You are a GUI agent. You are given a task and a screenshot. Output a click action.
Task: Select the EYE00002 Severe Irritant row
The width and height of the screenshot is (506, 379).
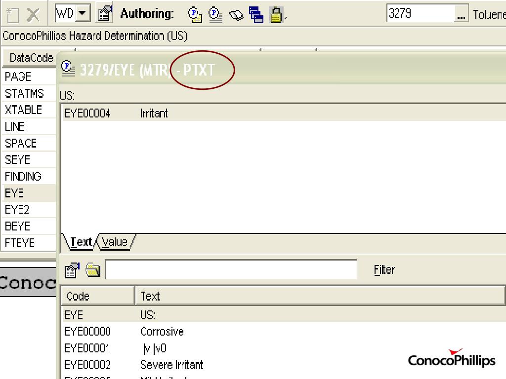(x=283, y=365)
